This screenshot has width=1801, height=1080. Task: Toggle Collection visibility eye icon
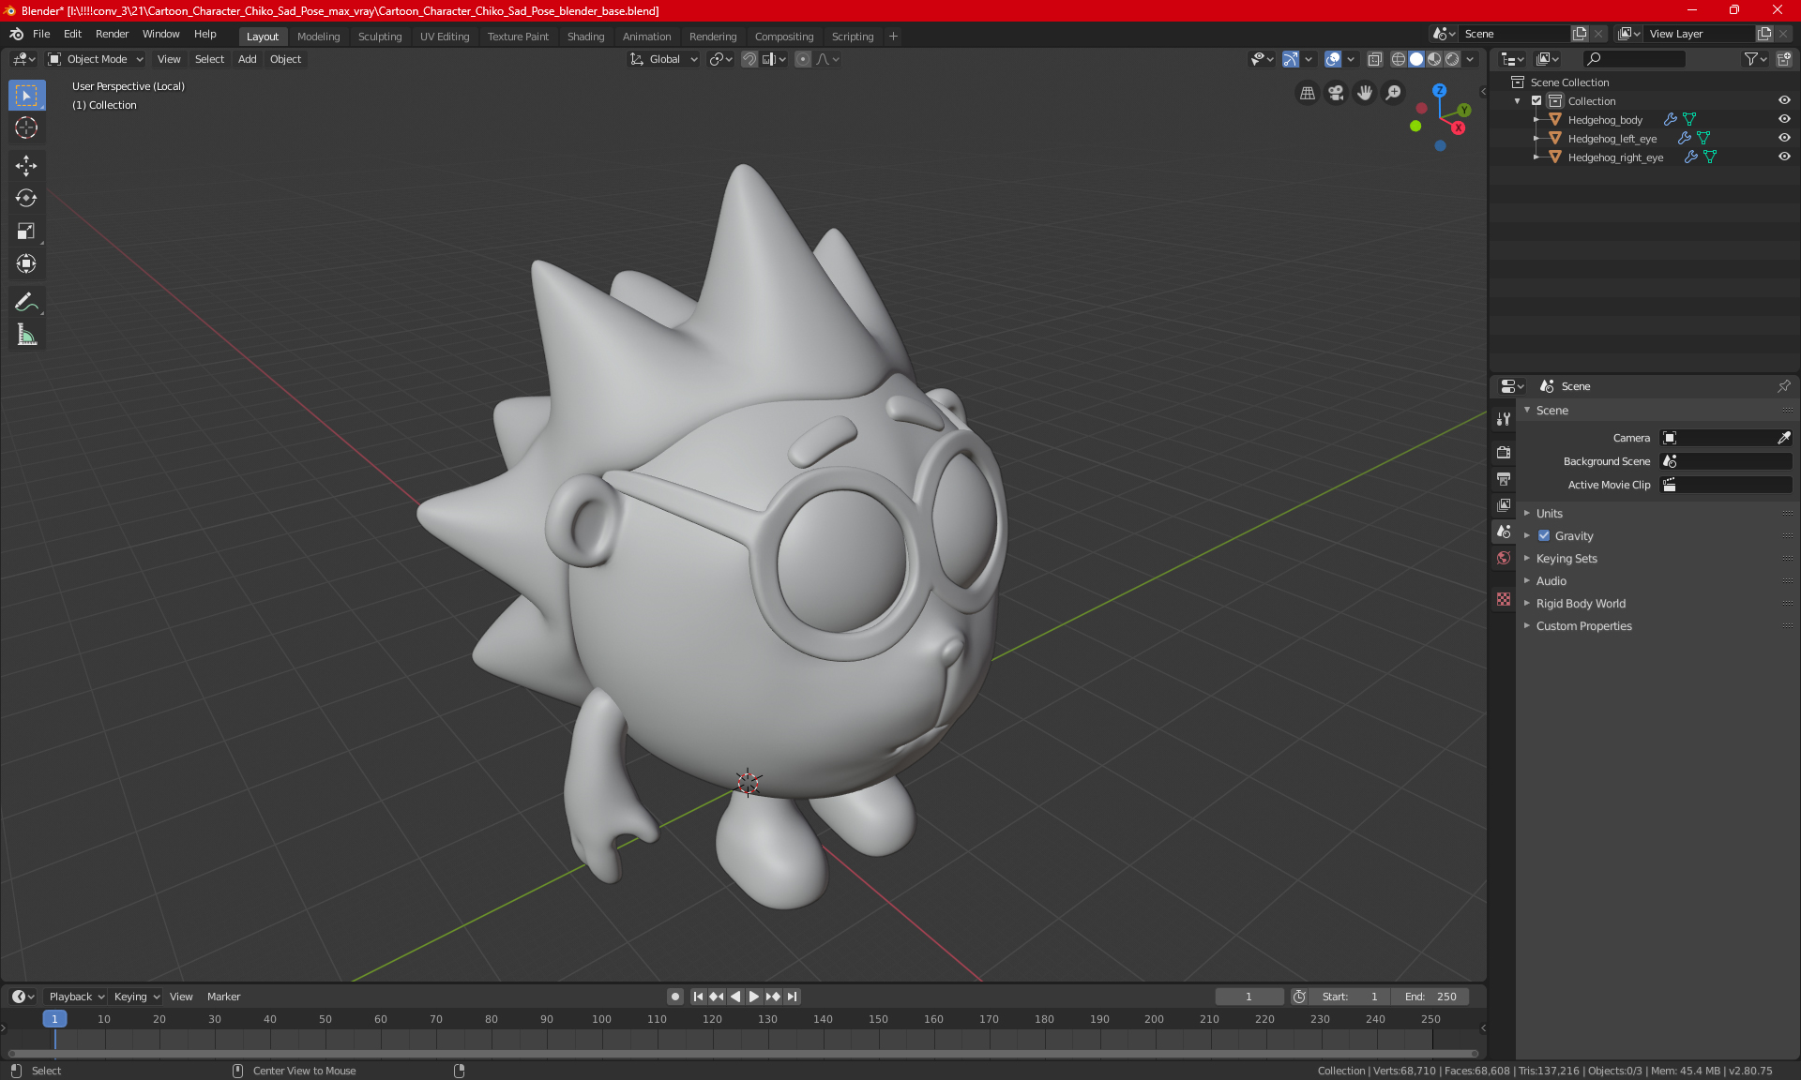(1784, 101)
